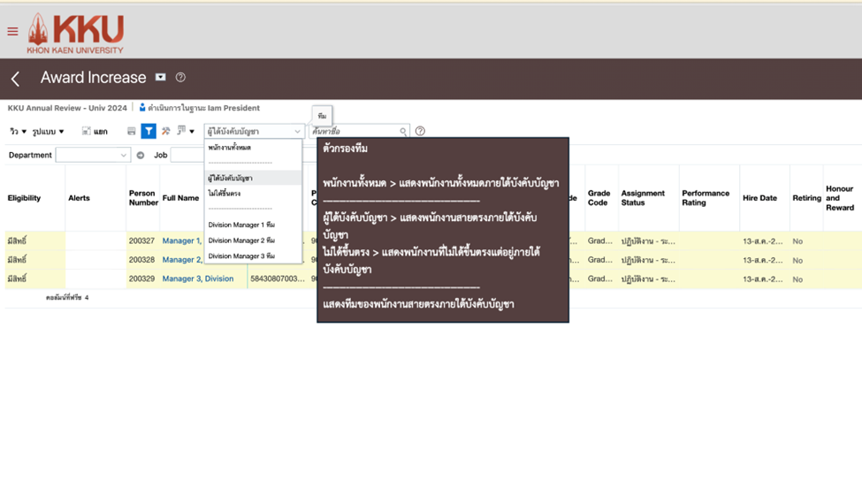The image size is (862, 489).
Task: Click the back arrow beside Award Increase
Action: click(15, 79)
